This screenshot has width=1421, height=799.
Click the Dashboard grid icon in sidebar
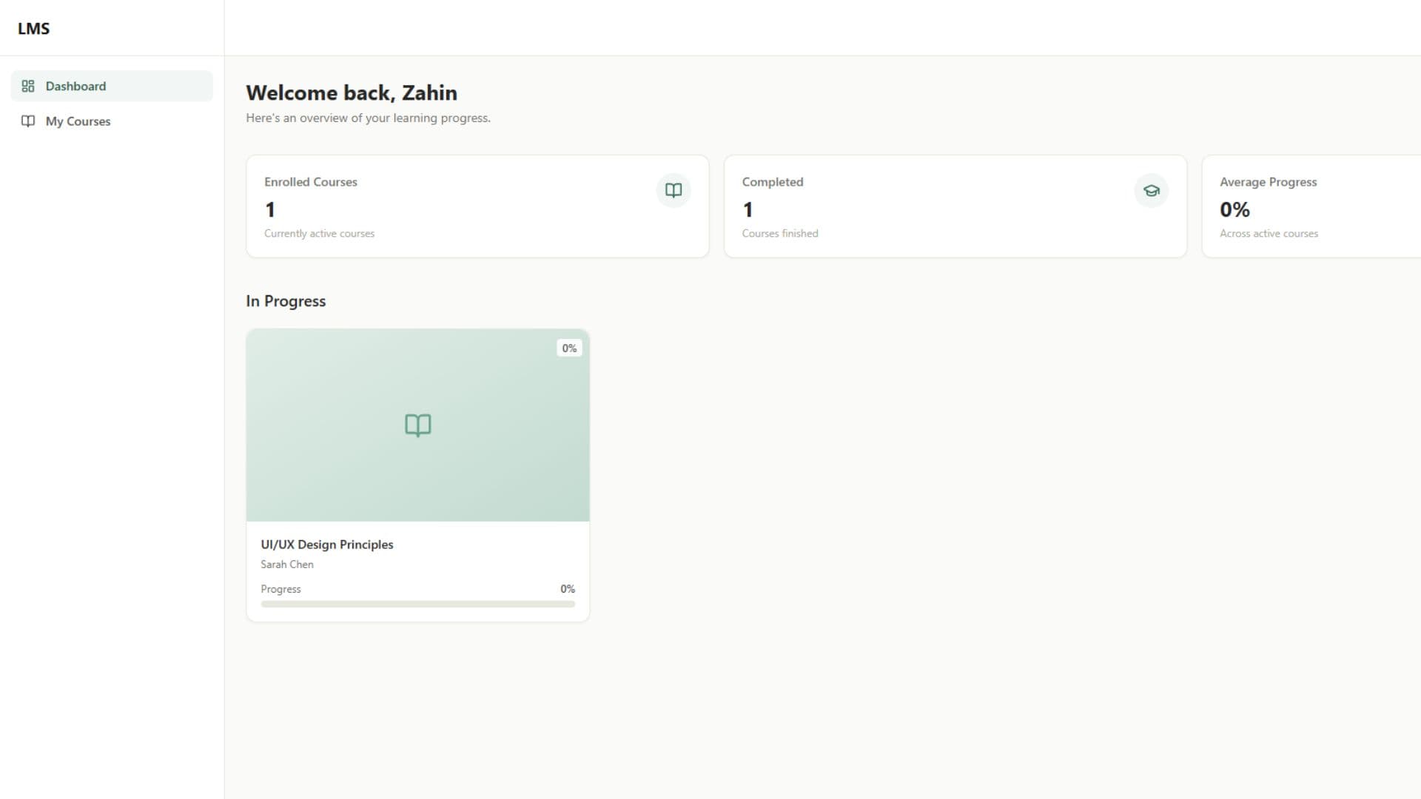[x=28, y=86]
